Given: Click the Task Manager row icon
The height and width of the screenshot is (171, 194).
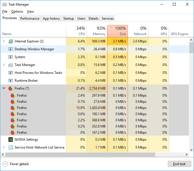Looking at the screenshot, I should [x=11, y=65].
